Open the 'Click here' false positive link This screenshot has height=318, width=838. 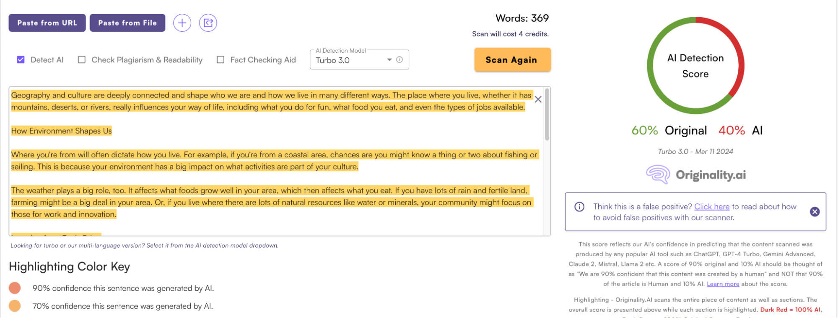coord(711,207)
